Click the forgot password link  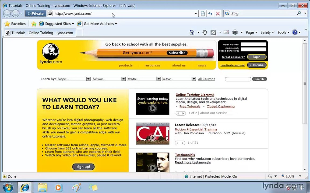233,57
